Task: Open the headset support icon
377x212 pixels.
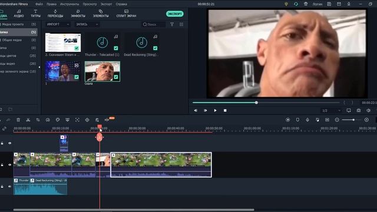Action: (296, 4)
